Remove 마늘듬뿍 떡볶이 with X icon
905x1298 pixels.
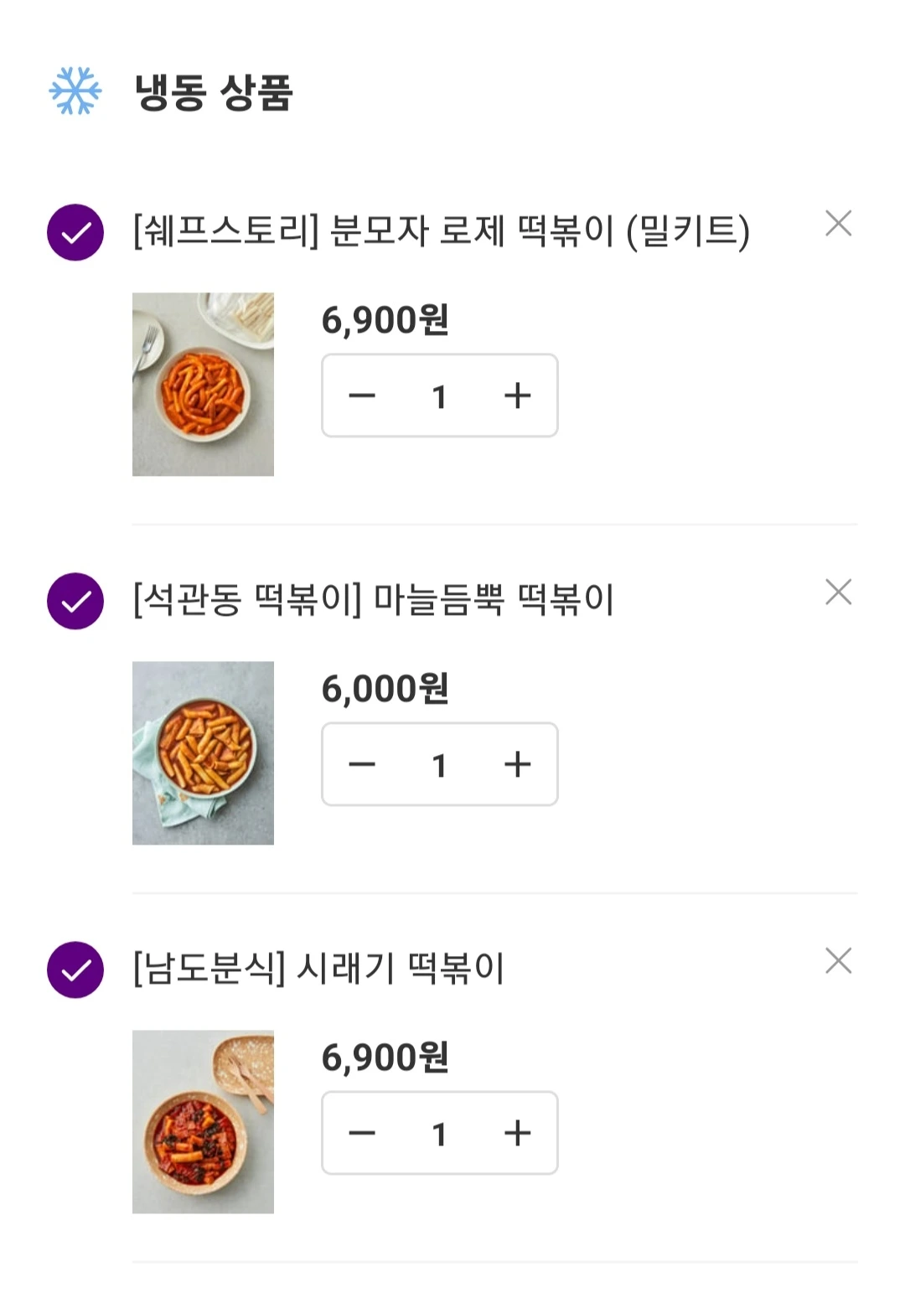[838, 592]
